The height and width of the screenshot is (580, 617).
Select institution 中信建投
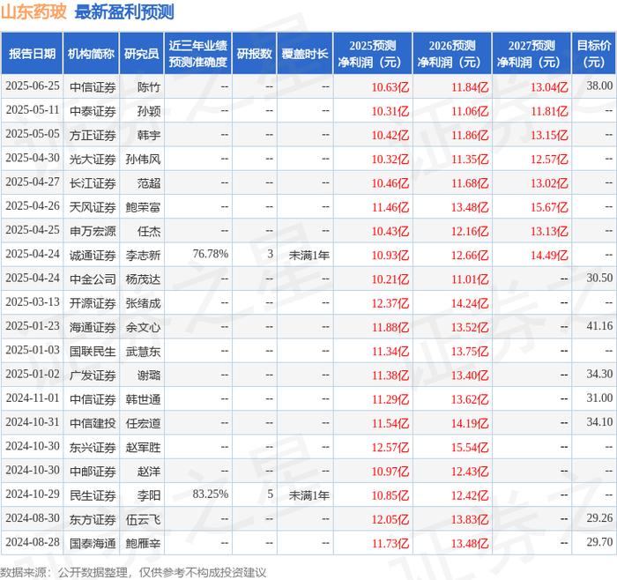tap(93, 423)
